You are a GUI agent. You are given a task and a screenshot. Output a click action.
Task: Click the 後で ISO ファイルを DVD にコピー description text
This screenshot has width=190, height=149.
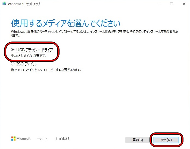tap(46, 70)
